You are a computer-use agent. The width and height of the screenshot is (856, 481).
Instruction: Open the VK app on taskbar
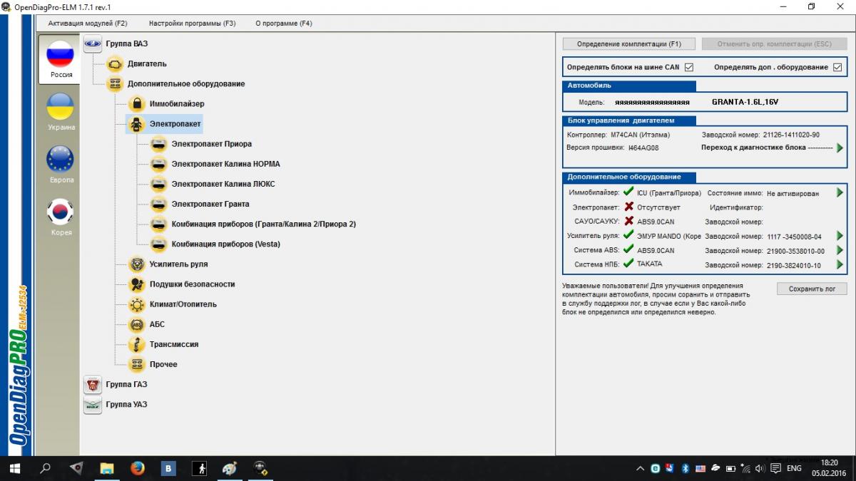(168, 468)
